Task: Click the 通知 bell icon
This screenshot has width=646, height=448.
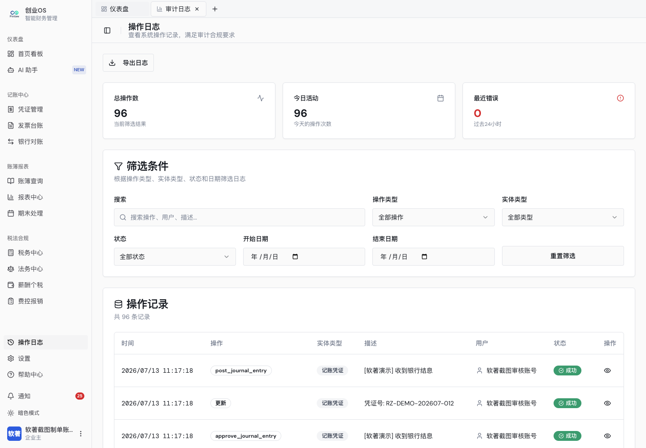Action: 11,396
